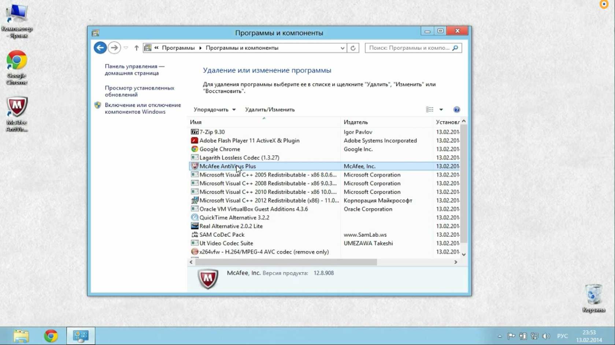
Task: Open Просмотр установленных обновлений link
Action: pyautogui.click(x=139, y=91)
